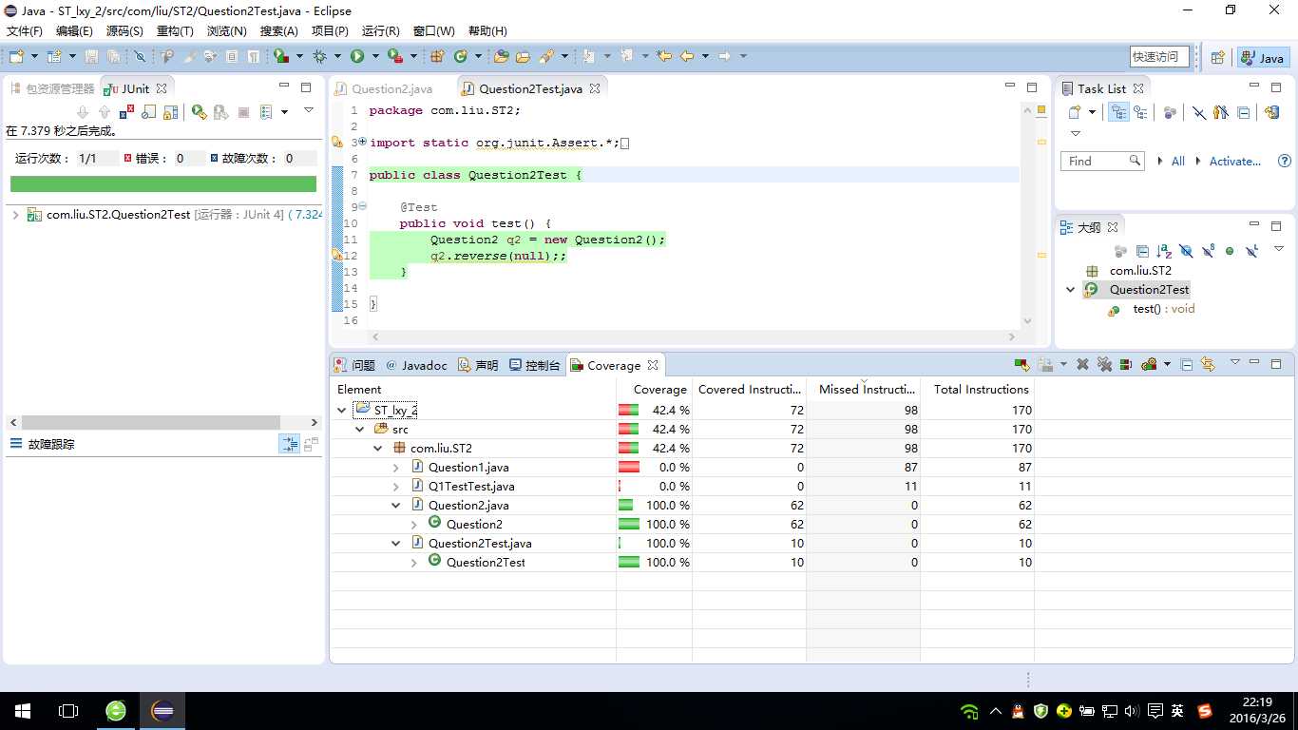Click Compare Actual With Expected icon

click(311, 444)
